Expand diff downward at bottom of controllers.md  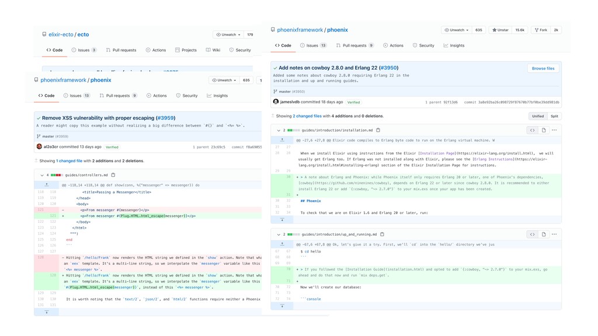click(47, 312)
